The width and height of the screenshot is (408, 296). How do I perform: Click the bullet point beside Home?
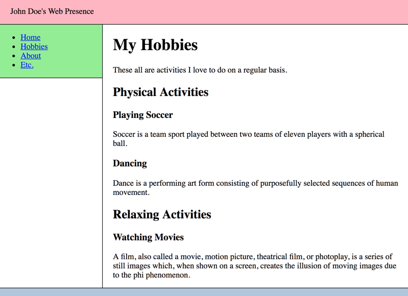[14, 38]
